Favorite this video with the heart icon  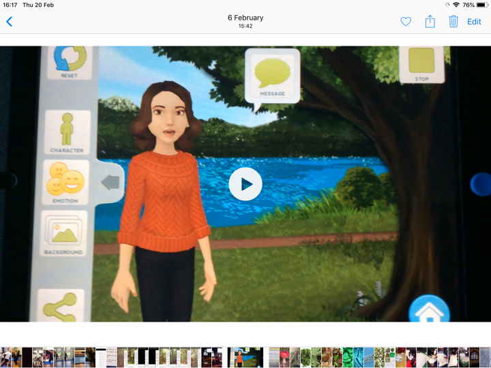coord(406,22)
